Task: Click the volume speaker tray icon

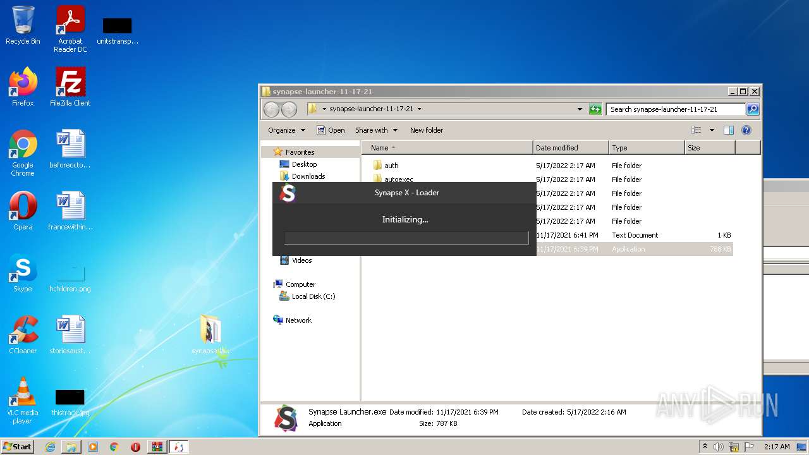Action: pyautogui.click(x=719, y=447)
